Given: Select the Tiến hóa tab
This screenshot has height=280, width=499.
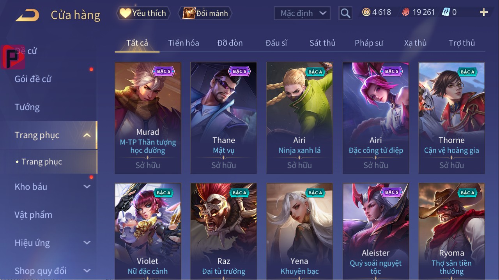Looking at the screenshot, I should 184,43.
